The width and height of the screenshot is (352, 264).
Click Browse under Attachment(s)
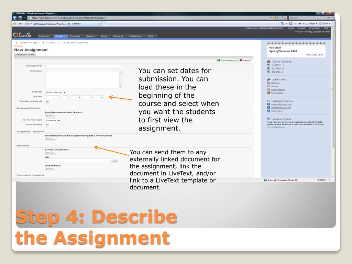tap(51, 169)
